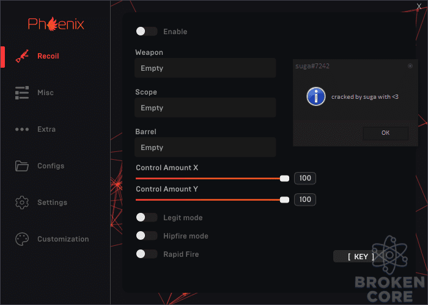Click the Extra three-dots icon

tap(22, 129)
